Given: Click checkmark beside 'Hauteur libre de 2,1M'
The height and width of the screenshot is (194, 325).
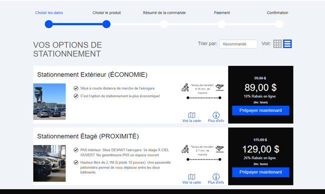Looking at the screenshot, I should click(76, 162).
